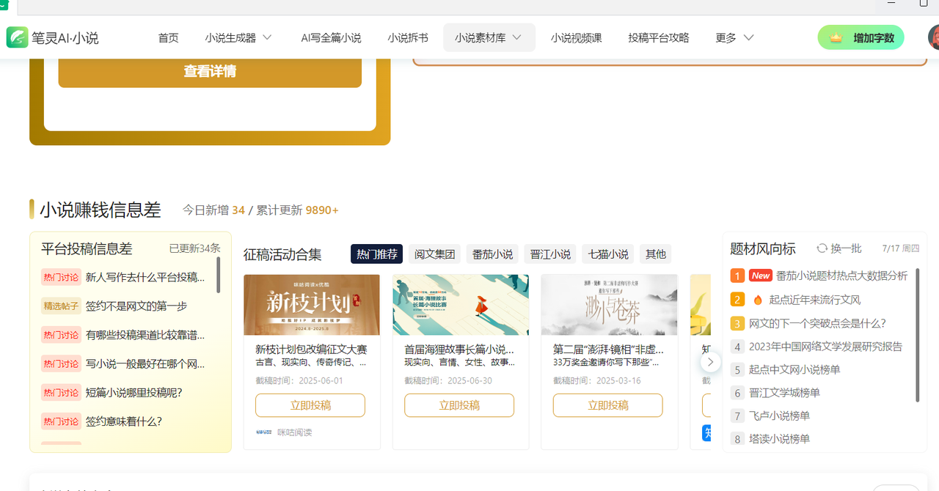939x491 pixels.
Task: Open post 签约不是网文的第一步
Action: coord(136,306)
